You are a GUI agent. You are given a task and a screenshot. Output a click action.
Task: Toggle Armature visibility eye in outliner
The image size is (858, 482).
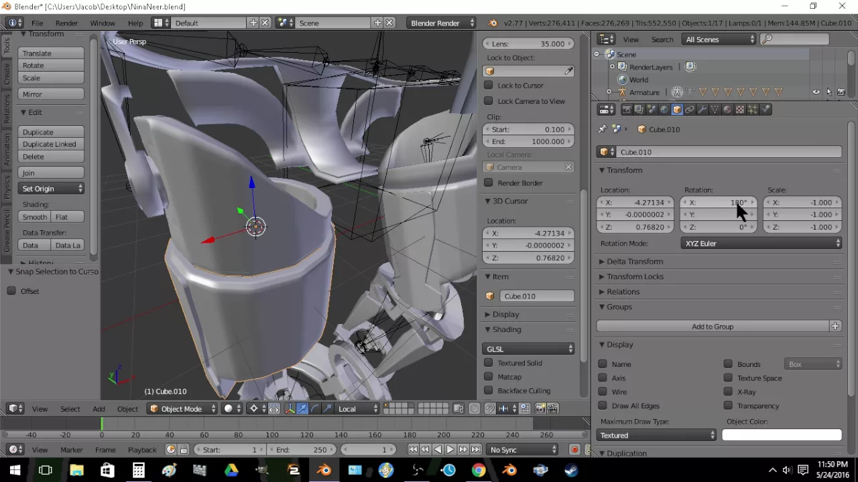coord(816,92)
